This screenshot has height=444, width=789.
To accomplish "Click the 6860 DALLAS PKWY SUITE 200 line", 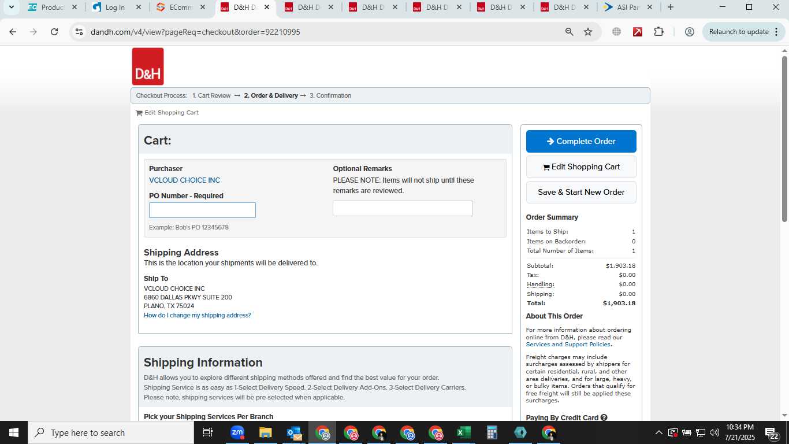I will coord(188,298).
